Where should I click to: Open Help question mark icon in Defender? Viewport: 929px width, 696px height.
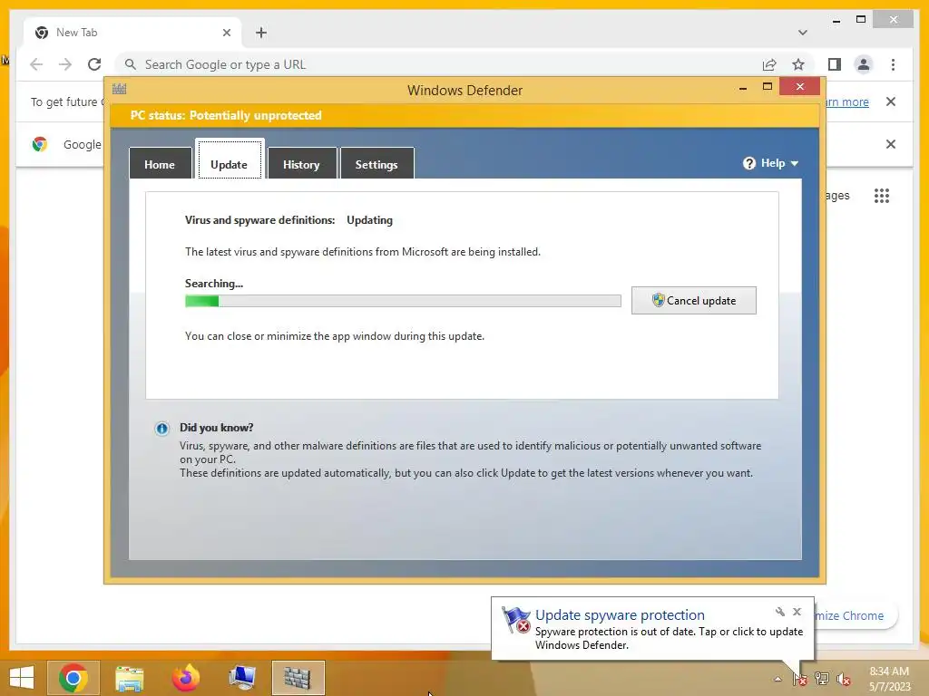coord(748,163)
